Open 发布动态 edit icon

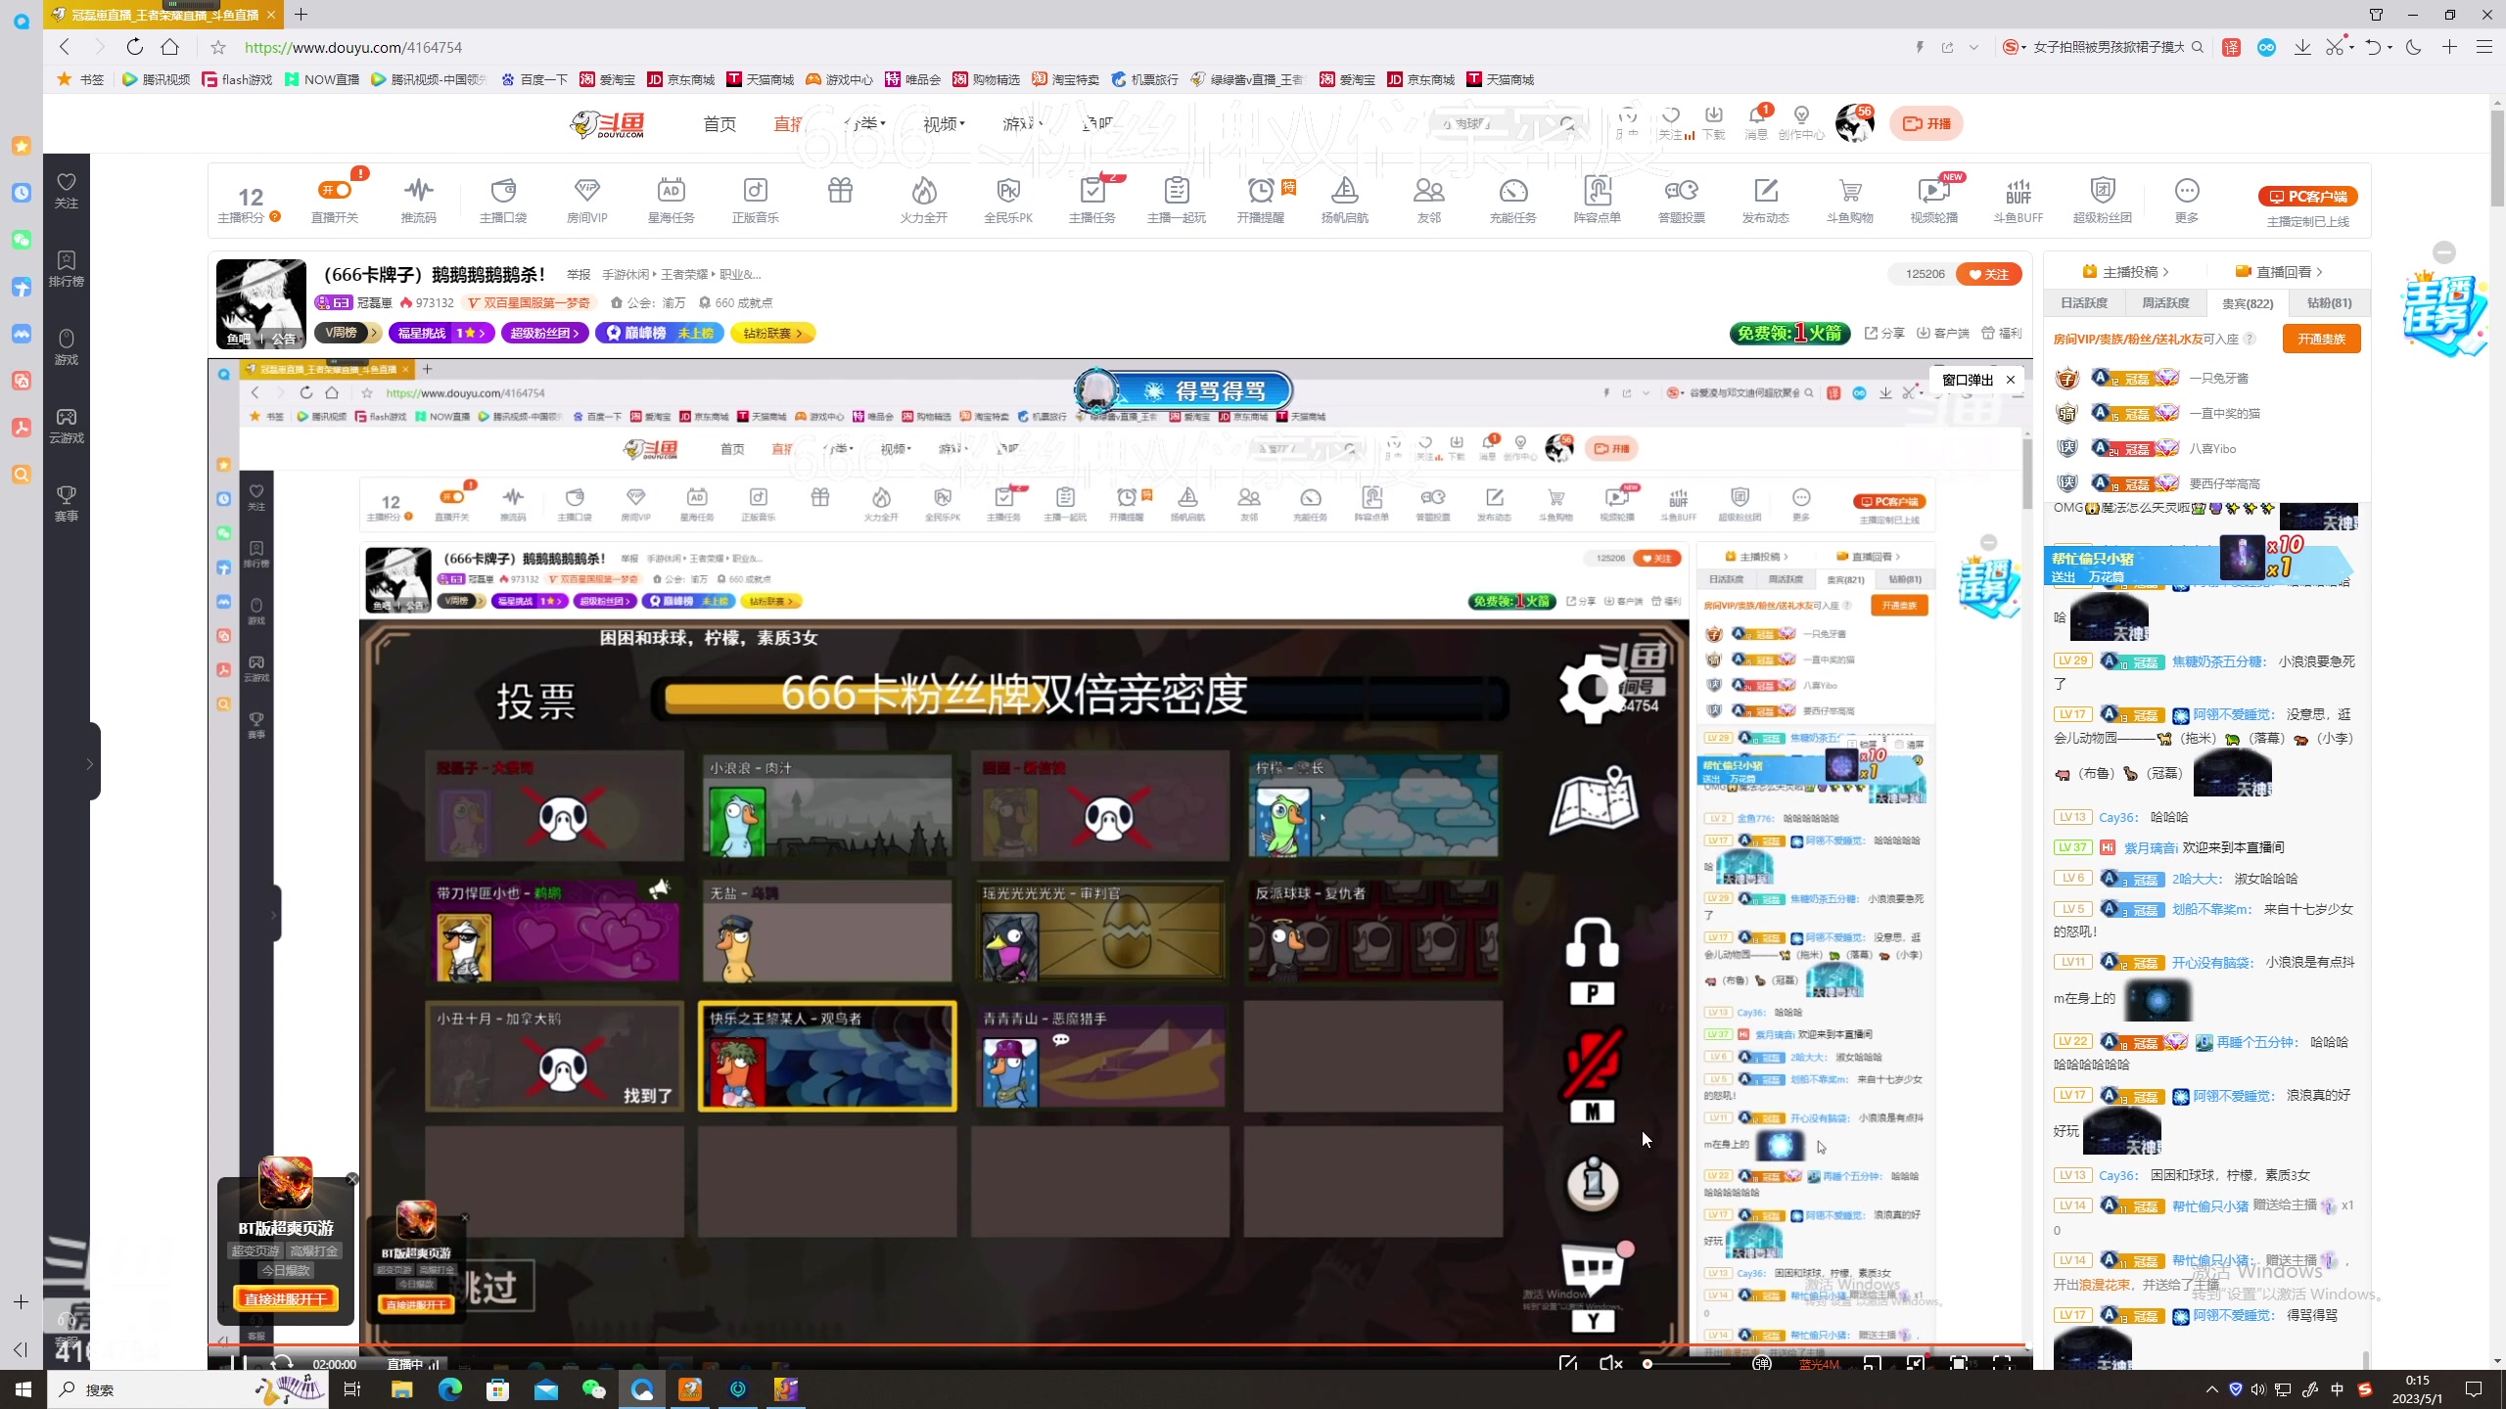click(1766, 190)
